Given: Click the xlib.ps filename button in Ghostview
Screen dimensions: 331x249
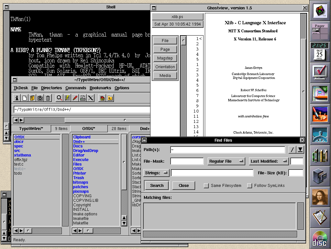Looking at the screenshot, I should click(177, 17).
